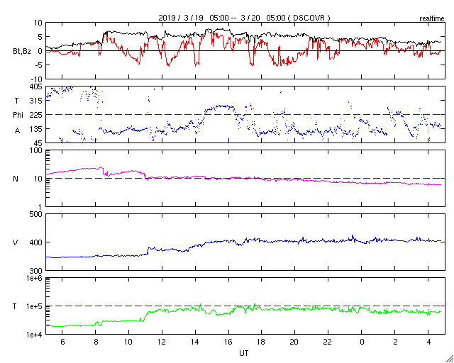Click the '300' tick on V axis
This screenshot has width=454, height=363.
click(36, 271)
